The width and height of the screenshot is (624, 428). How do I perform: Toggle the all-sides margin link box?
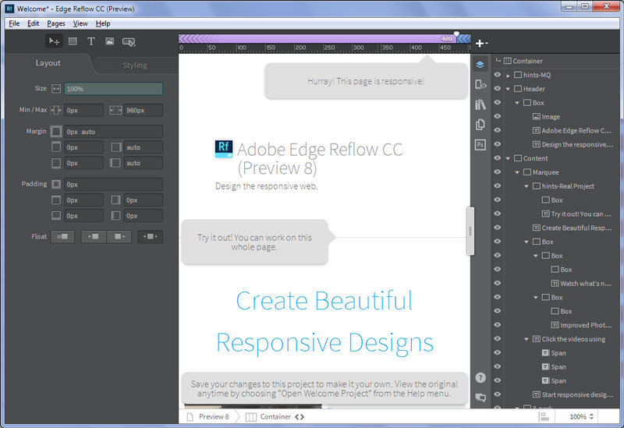tap(56, 131)
